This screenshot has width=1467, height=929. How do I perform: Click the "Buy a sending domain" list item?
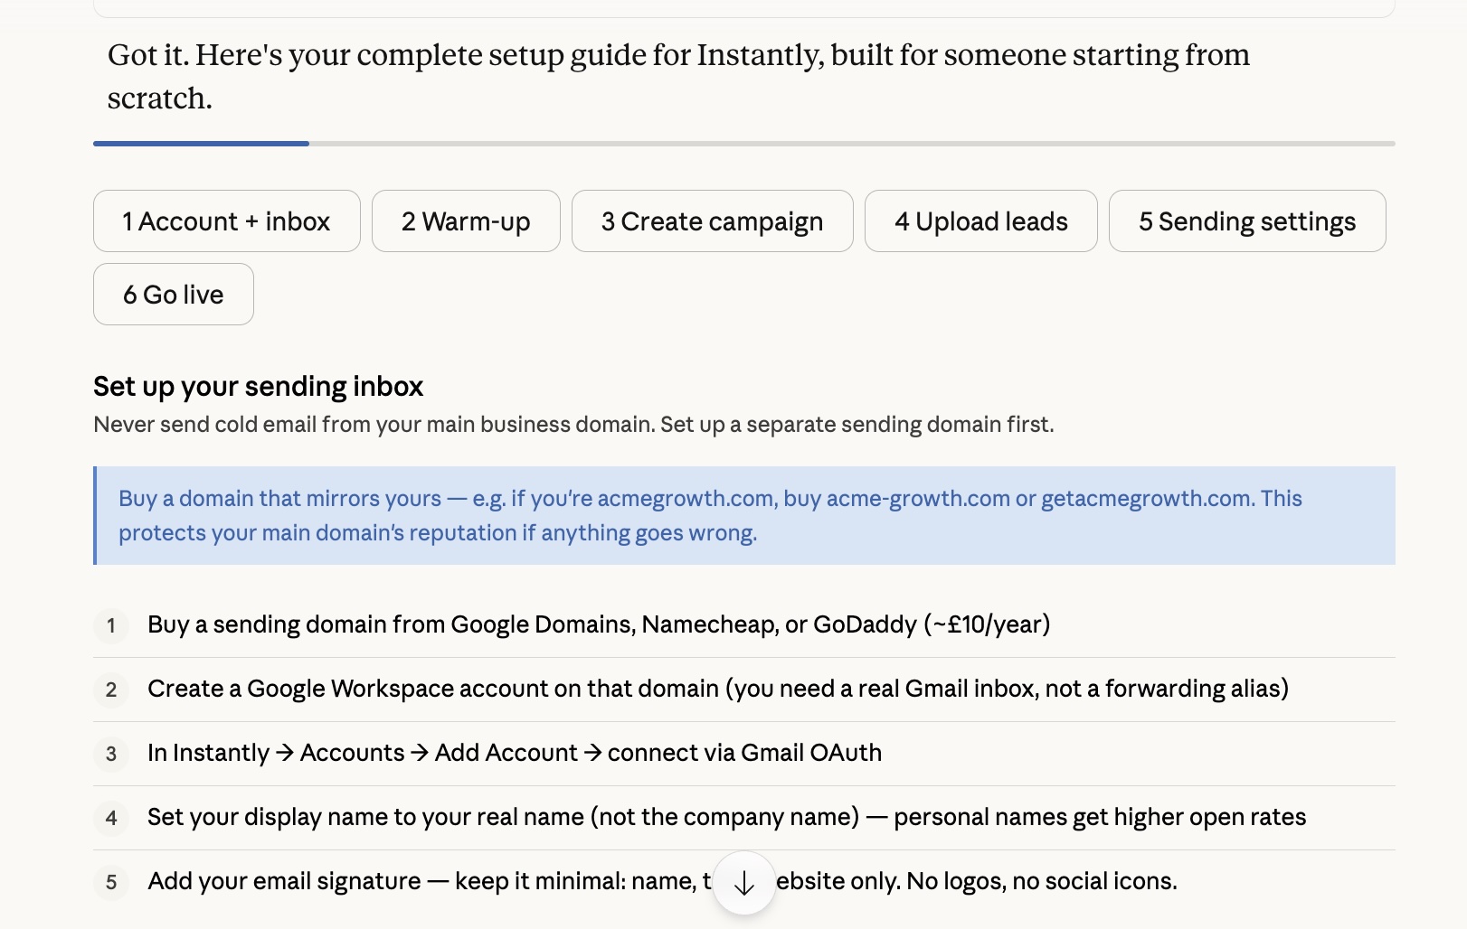pyautogui.click(x=598, y=624)
